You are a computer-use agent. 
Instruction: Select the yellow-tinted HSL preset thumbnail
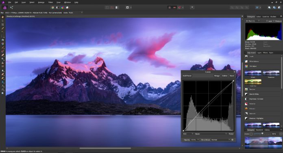pyautogui.click(x=253, y=81)
